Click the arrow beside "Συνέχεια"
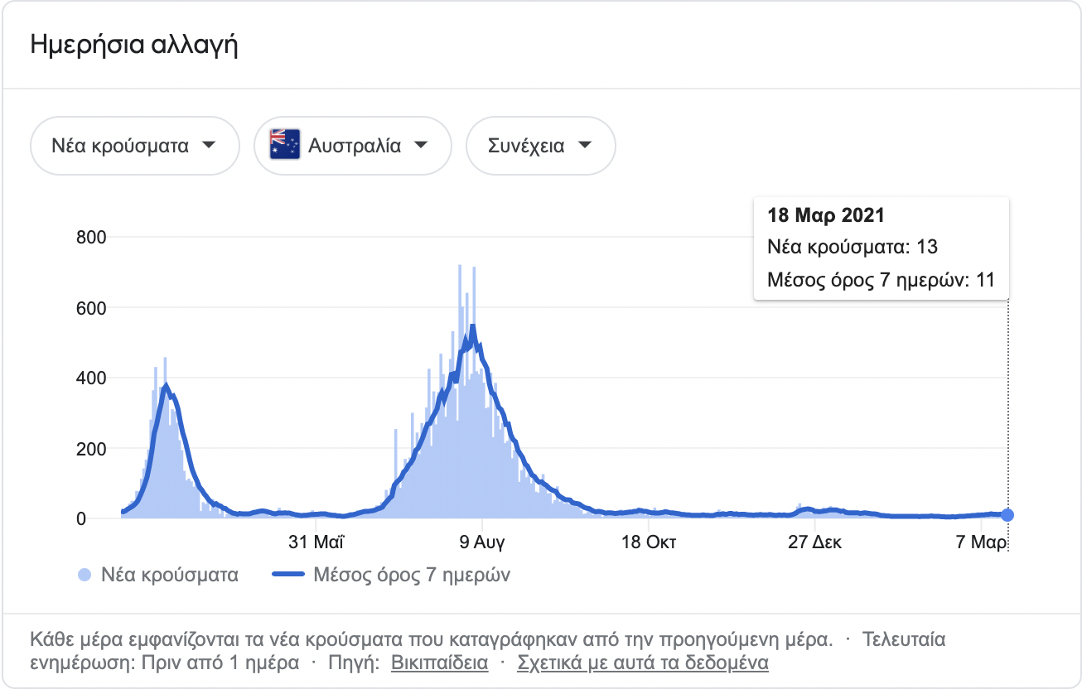This screenshot has width=1082, height=689. (x=585, y=146)
